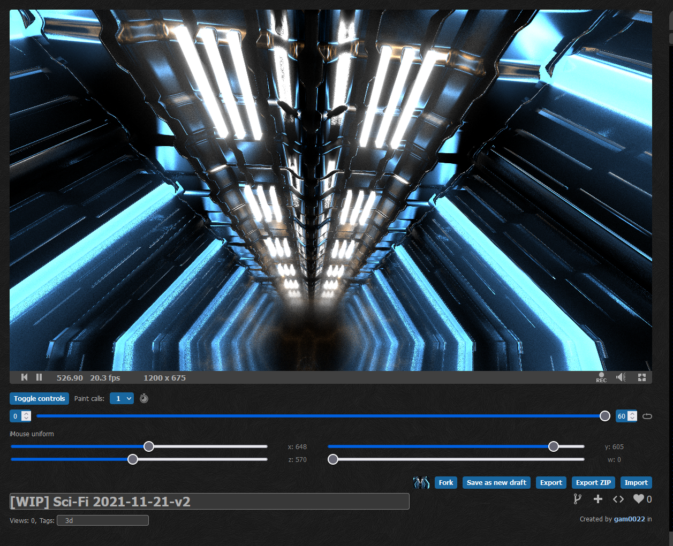Start recording with the REC button
Screen dimensions: 673x546
pyautogui.click(x=601, y=377)
